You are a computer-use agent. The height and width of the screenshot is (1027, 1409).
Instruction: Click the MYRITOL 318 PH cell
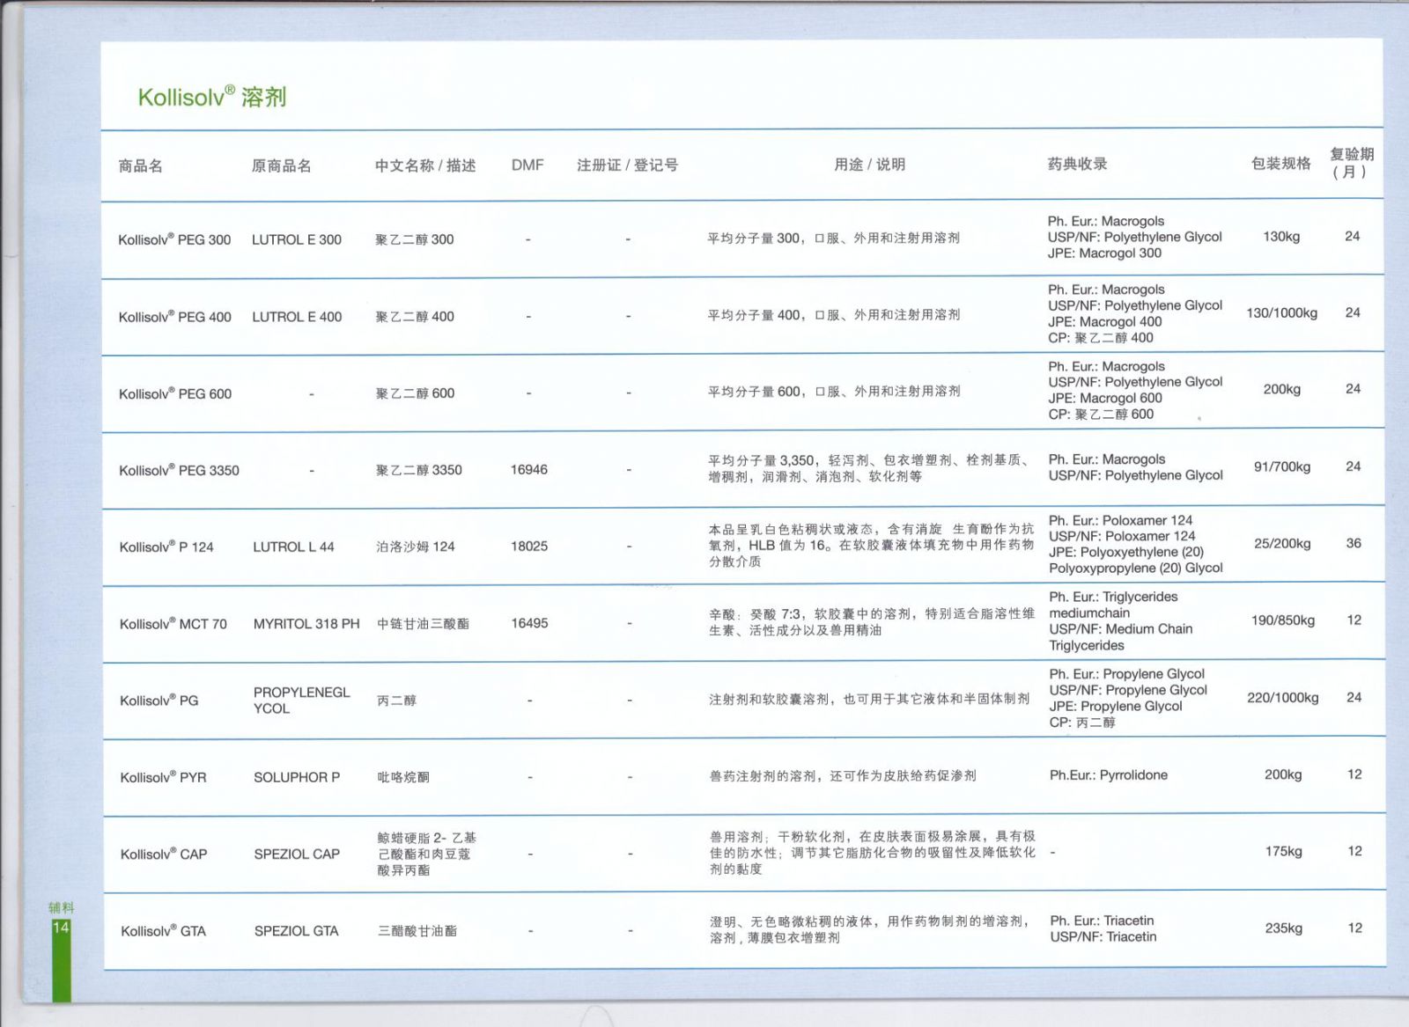coord(306,624)
